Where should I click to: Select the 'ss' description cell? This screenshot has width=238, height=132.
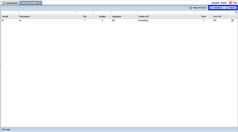47,20
